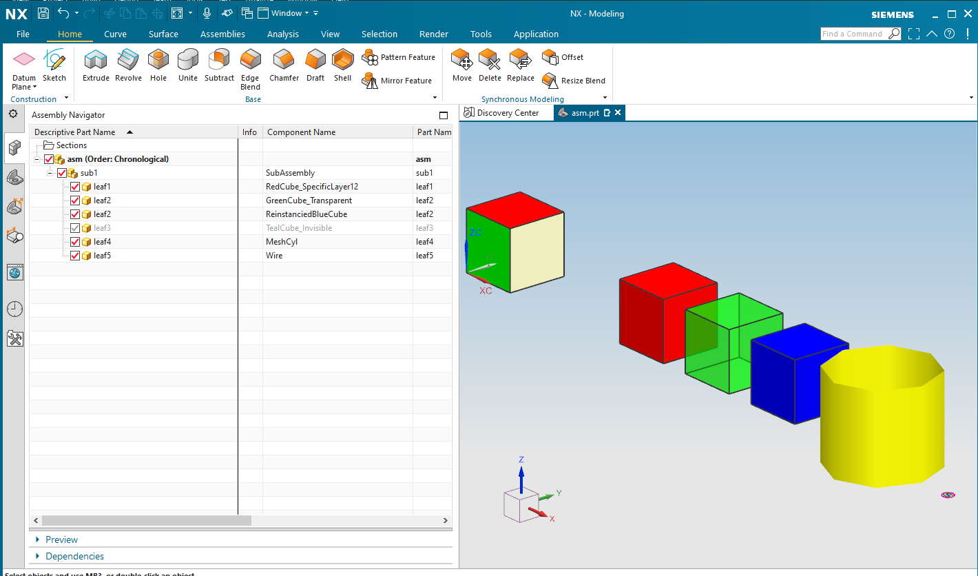
Task: Click in the Find a Command field
Action: click(853, 34)
